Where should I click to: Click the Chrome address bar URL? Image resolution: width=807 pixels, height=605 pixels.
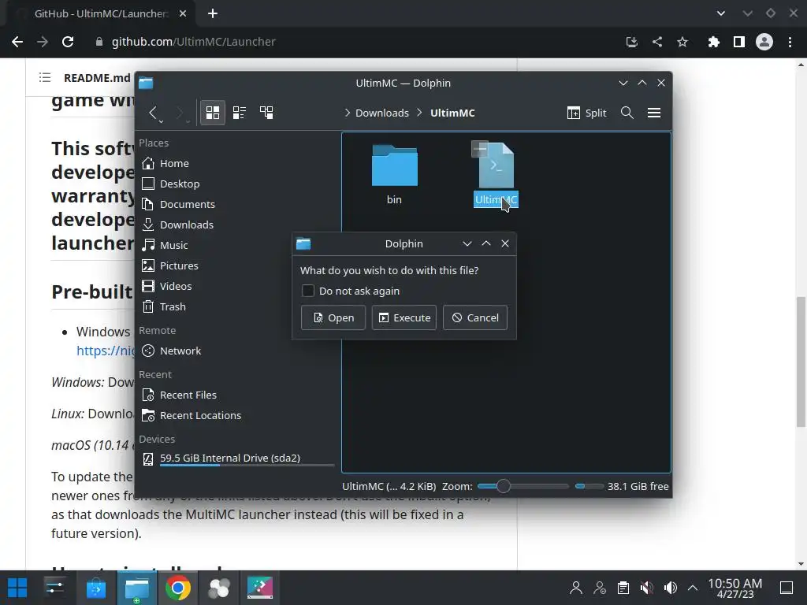194,42
